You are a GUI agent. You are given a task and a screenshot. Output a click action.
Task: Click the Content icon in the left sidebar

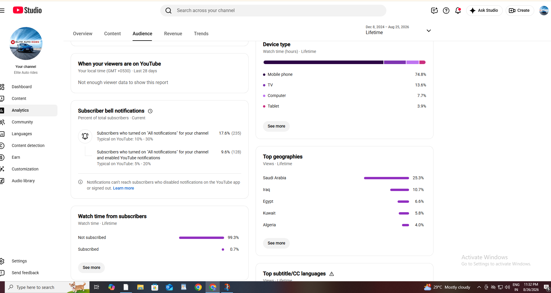tap(2, 99)
